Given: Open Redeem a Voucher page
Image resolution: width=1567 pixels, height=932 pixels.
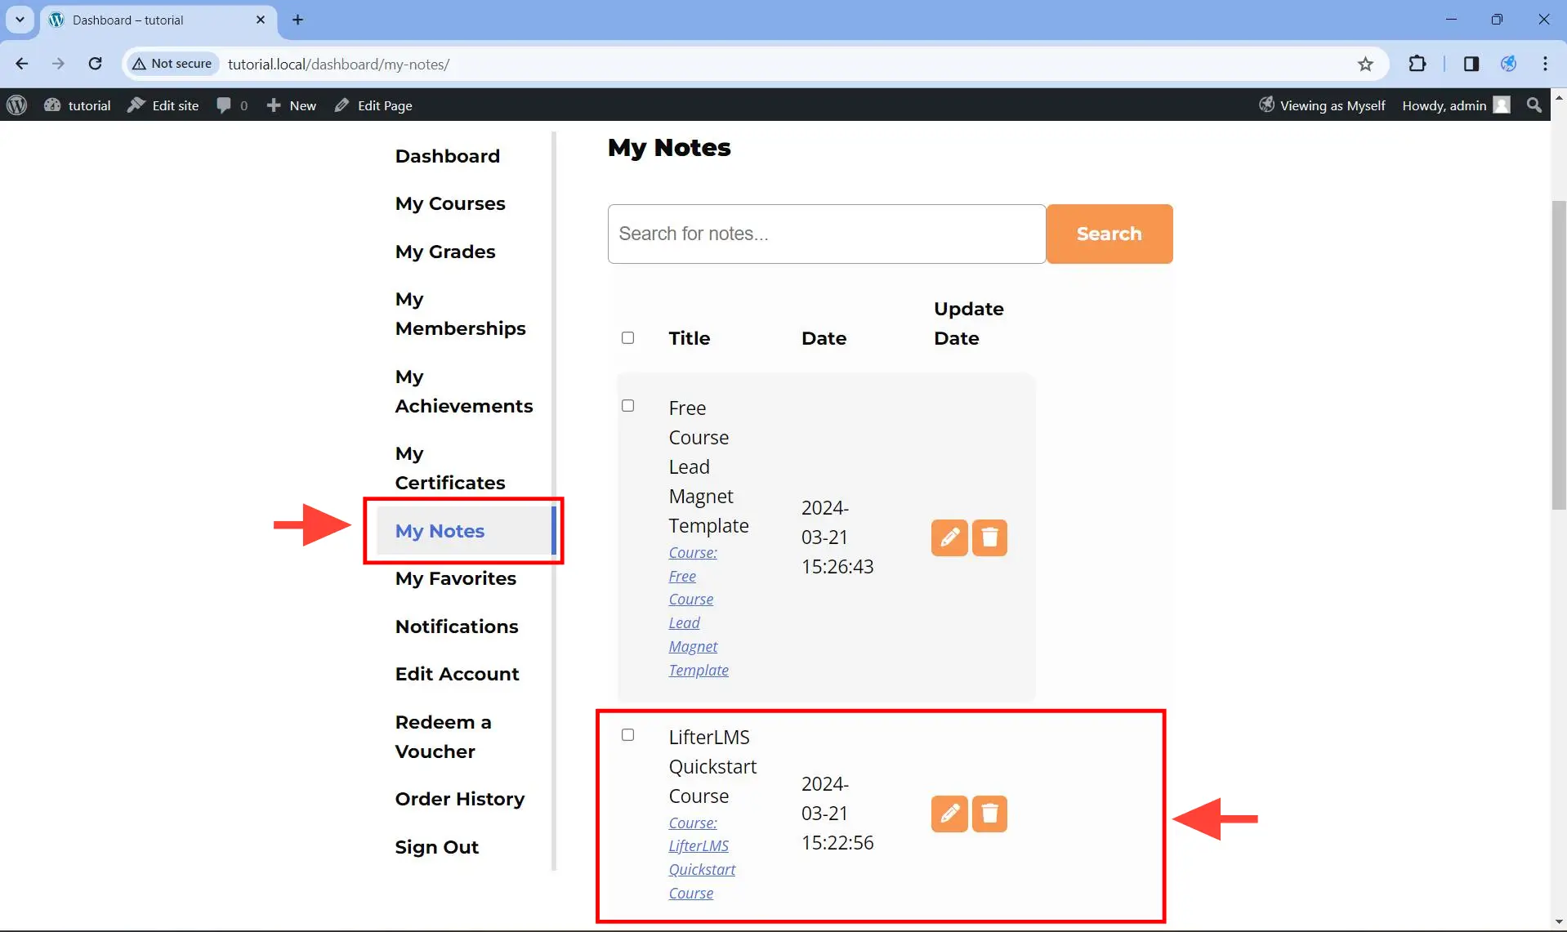Looking at the screenshot, I should click(443, 737).
